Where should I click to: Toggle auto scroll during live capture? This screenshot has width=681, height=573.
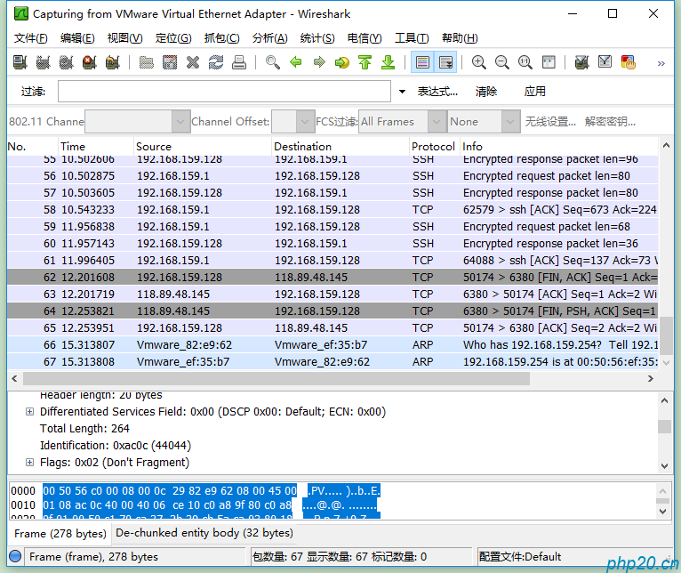pos(445,62)
